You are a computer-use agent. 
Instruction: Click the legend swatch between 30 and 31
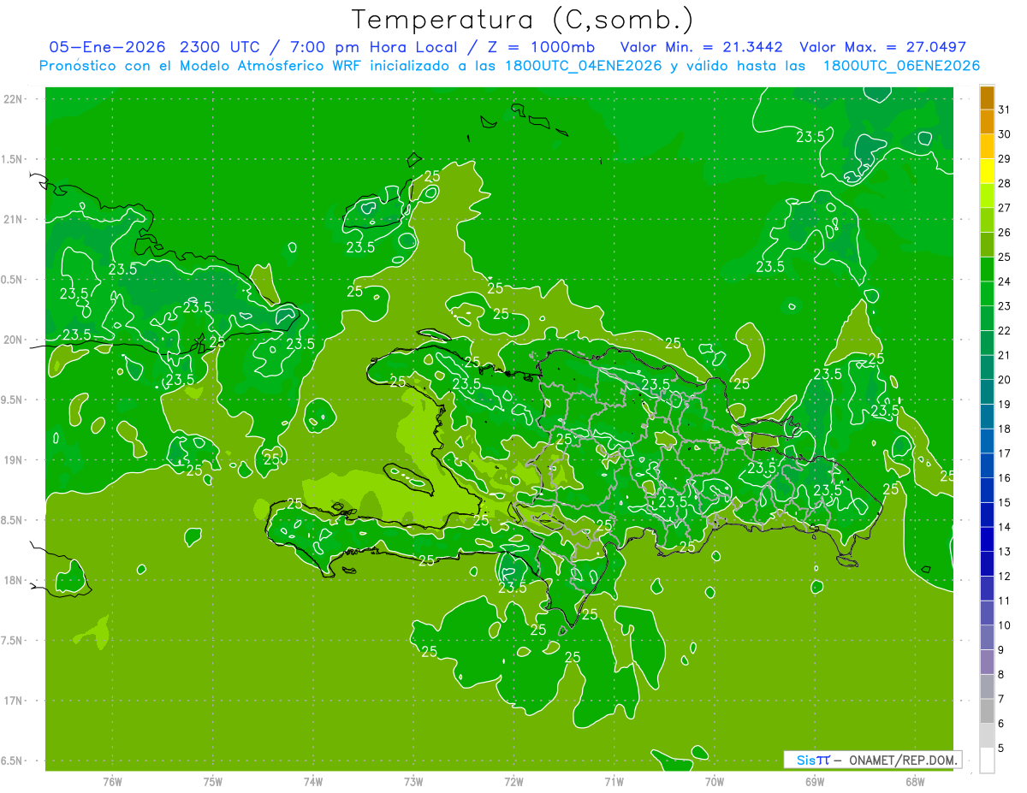[x=987, y=122]
